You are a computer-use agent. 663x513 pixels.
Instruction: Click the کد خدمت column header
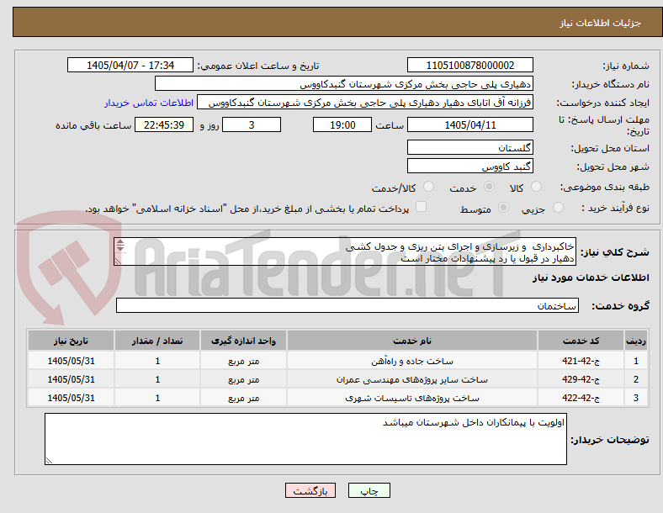point(581,341)
